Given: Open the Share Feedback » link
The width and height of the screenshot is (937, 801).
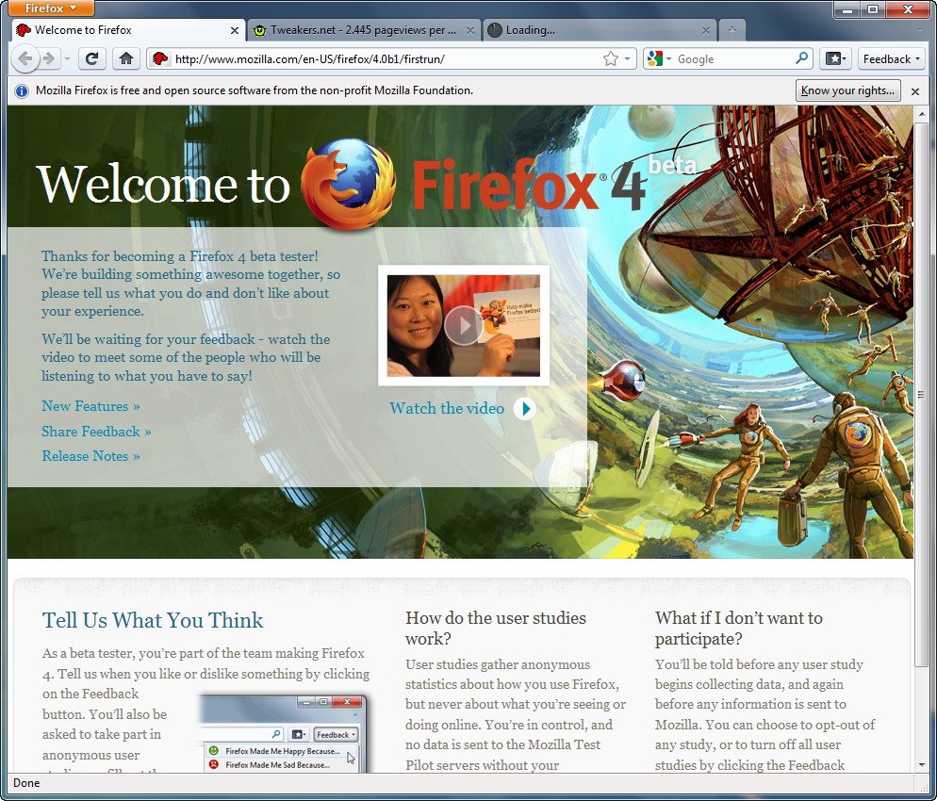Looking at the screenshot, I should tap(96, 432).
